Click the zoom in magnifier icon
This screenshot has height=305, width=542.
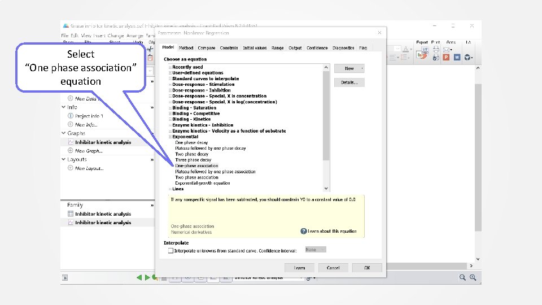(x=473, y=277)
